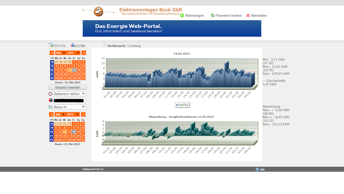Select day 13 in the lower calendar

[65, 132]
